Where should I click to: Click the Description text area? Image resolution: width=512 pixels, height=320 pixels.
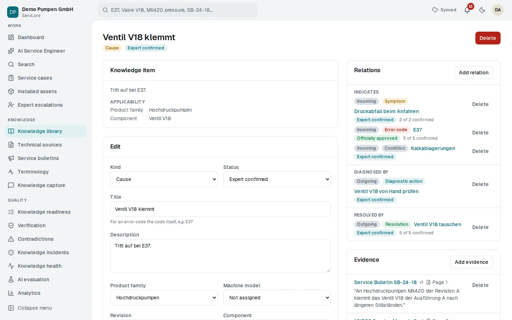220,256
